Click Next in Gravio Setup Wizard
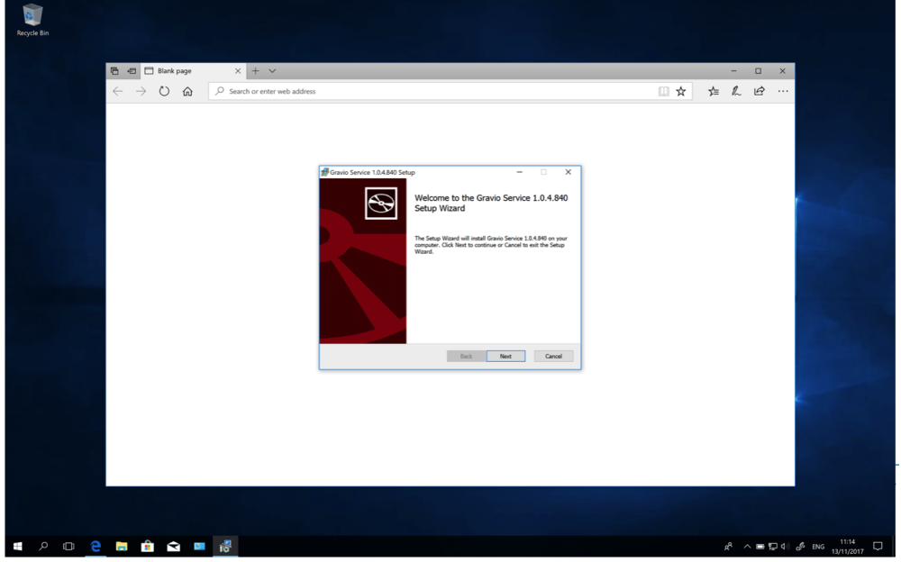This screenshot has height=562, width=901. point(505,357)
